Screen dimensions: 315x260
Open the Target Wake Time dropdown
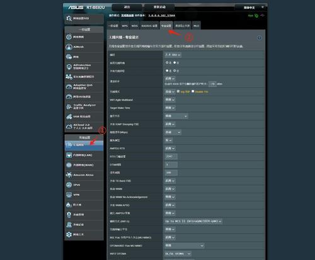(x=170, y=108)
